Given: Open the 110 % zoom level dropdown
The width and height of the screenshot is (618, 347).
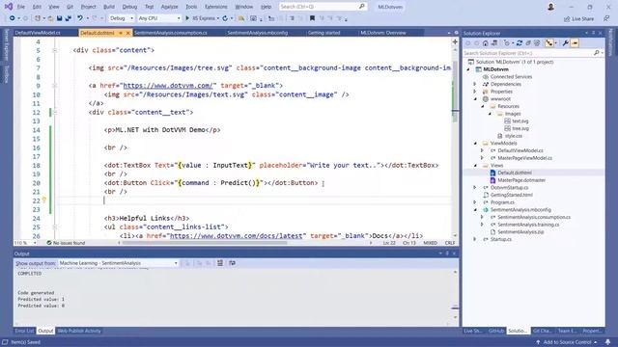Looking at the screenshot, I should click(25, 243).
